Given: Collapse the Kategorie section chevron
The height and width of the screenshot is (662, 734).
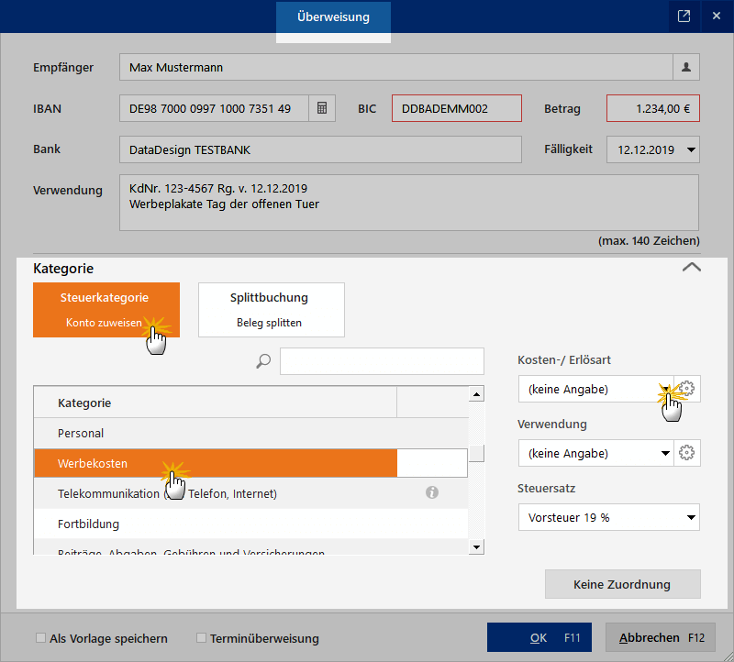Looking at the screenshot, I should 692,267.
